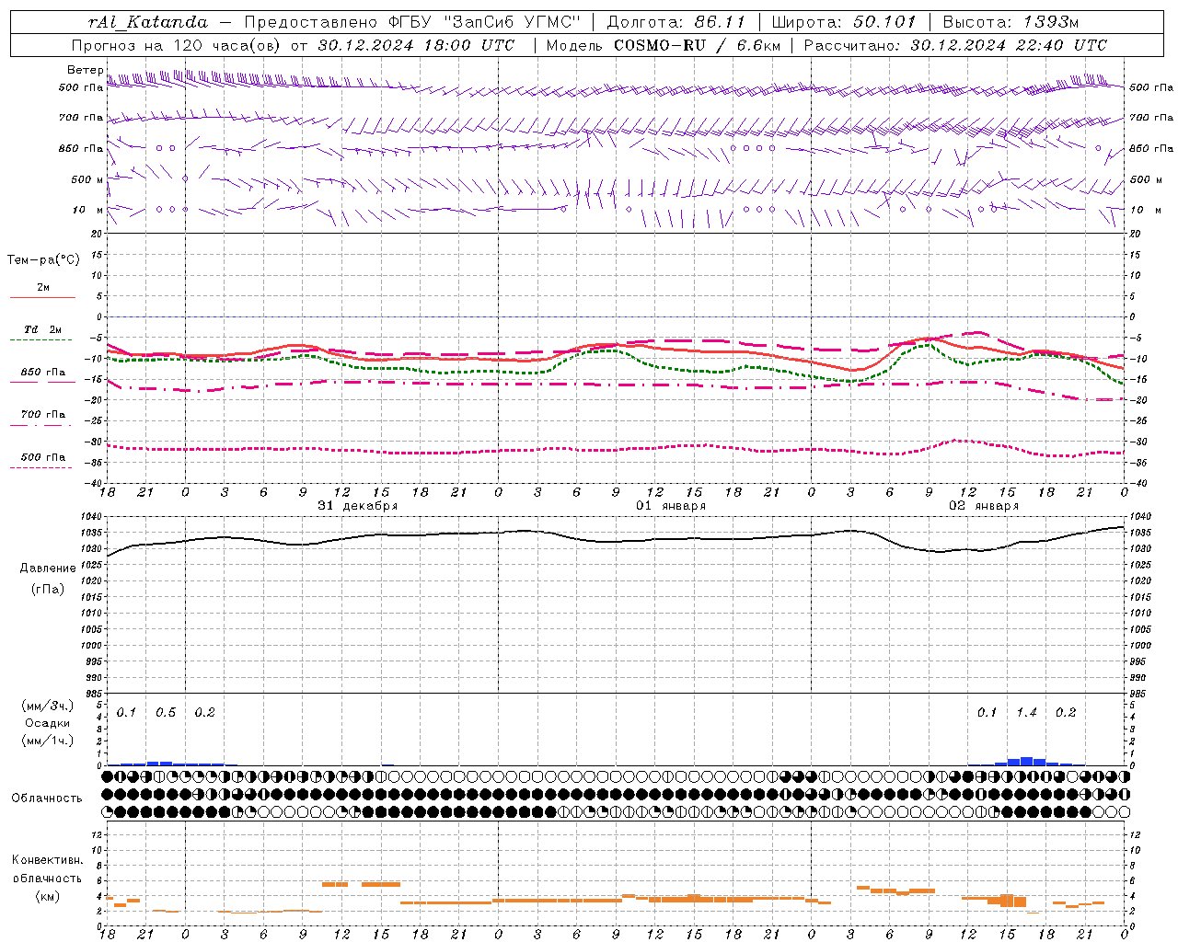Click the Тем-ра(°C) axis label
Viewport: 1178px width, 942px height.
coord(43,260)
